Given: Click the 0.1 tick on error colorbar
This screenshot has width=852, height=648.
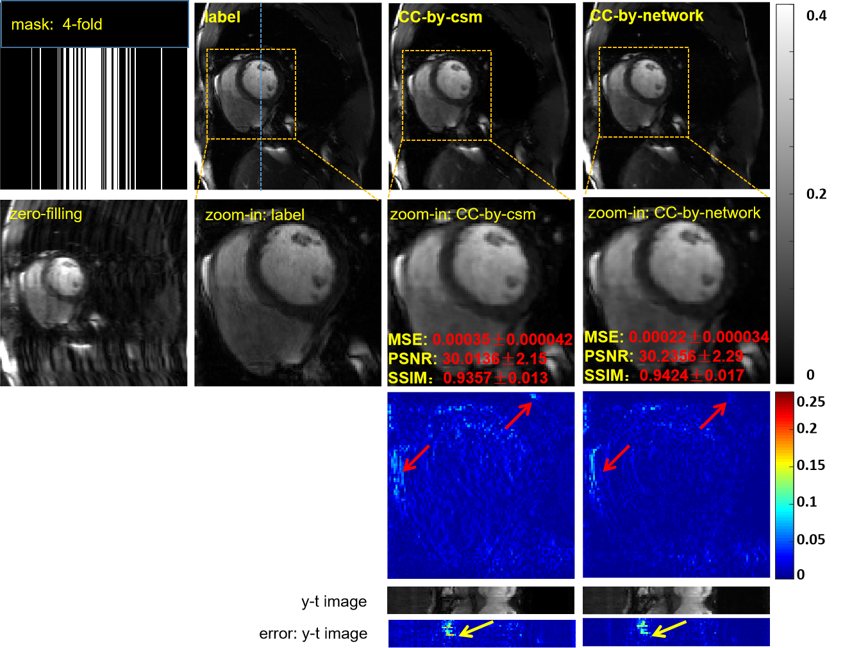Looking at the screenshot, I should pyautogui.click(x=807, y=502).
